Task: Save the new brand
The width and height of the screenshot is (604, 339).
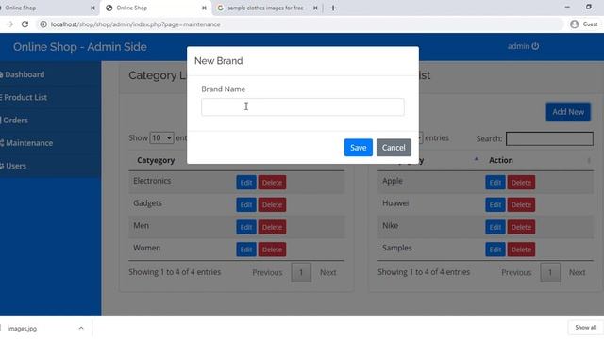Action: (x=359, y=148)
